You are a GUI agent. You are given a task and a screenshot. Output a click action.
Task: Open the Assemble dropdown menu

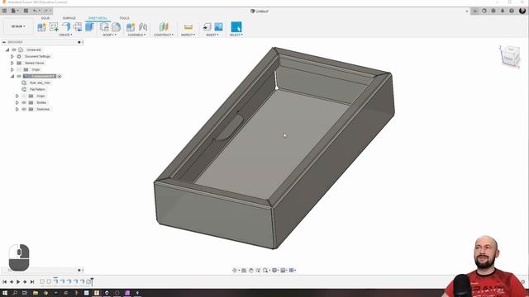(136, 35)
